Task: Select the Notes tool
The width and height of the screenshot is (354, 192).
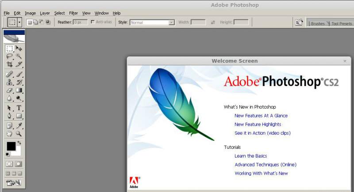Action: point(9,126)
